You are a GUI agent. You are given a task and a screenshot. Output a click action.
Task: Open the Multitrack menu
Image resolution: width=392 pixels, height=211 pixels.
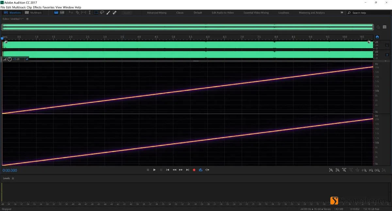19,7
